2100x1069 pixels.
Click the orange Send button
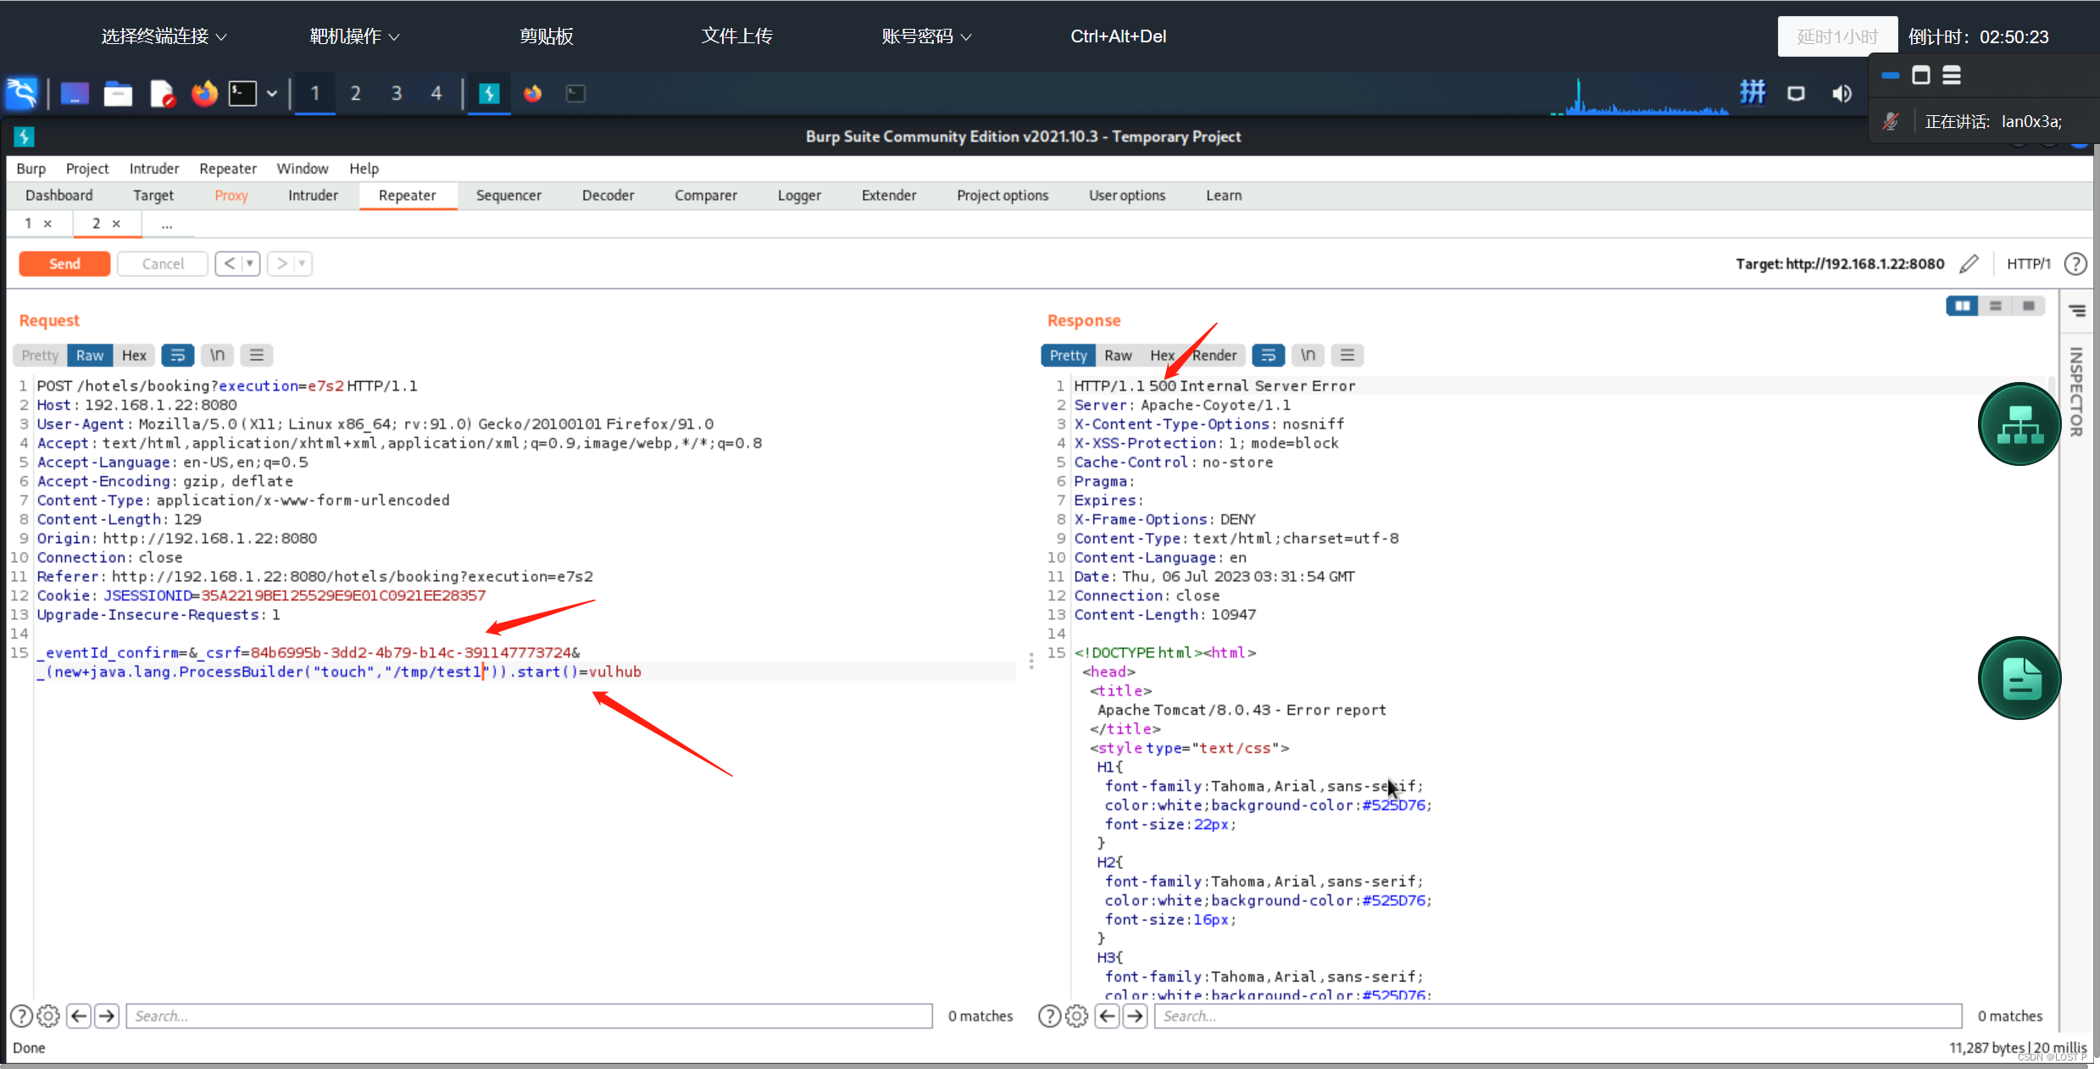point(64,263)
